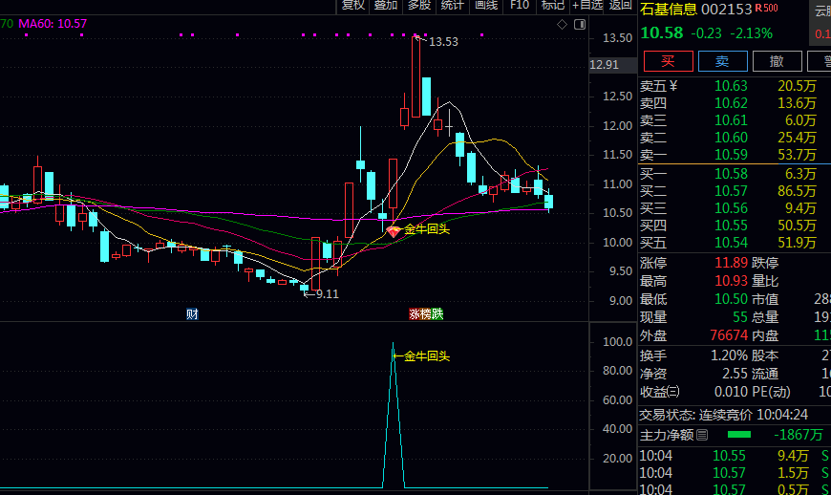Viewport: 831px width, 495px height.
Task: Open the 叠加 overlay menu
Action: coord(386,6)
